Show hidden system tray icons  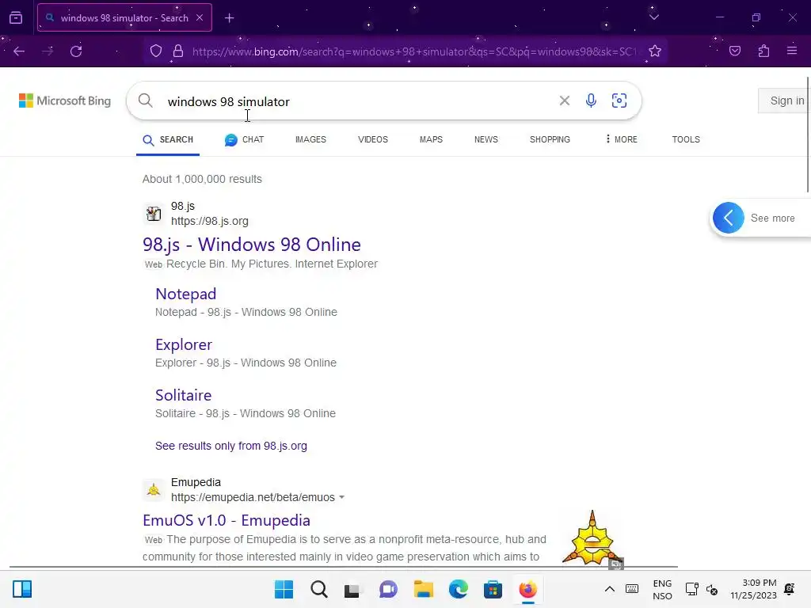coord(610,589)
